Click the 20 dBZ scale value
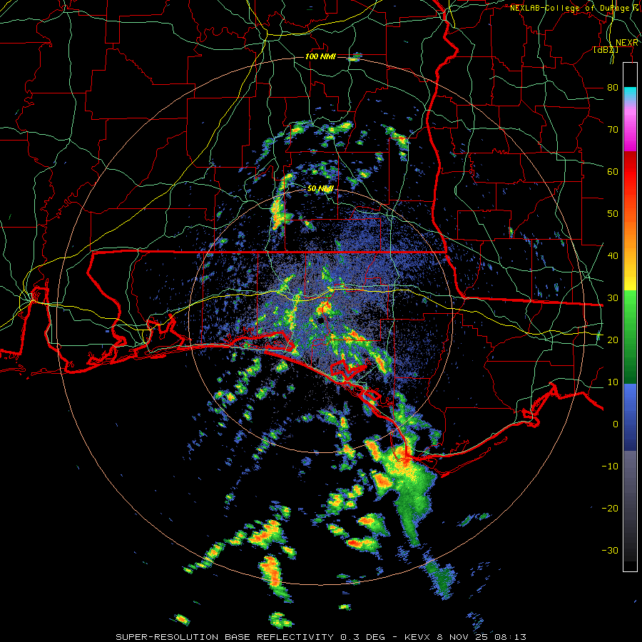 [x=613, y=340]
